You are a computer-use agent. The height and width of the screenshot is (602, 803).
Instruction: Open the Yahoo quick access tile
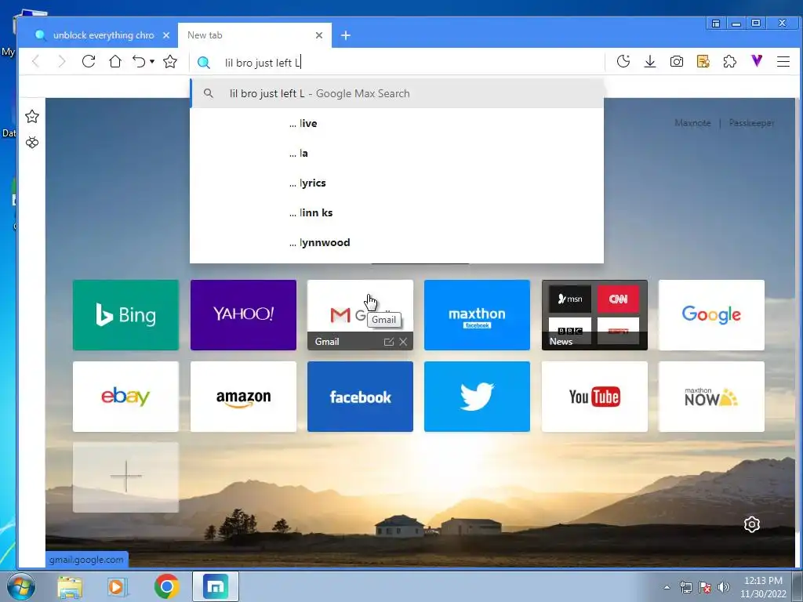pyautogui.click(x=243, y=315)
